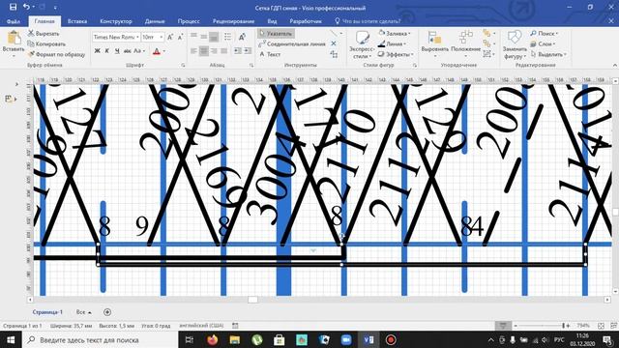619x348 pixels.
Task: Click the Вставить paste button
Action: pos(14,43)
